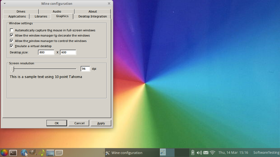This screenshot has width=280, height=157.
Task: Uncheck Allow window manager to decorate windows
Action: click(12, 35)
